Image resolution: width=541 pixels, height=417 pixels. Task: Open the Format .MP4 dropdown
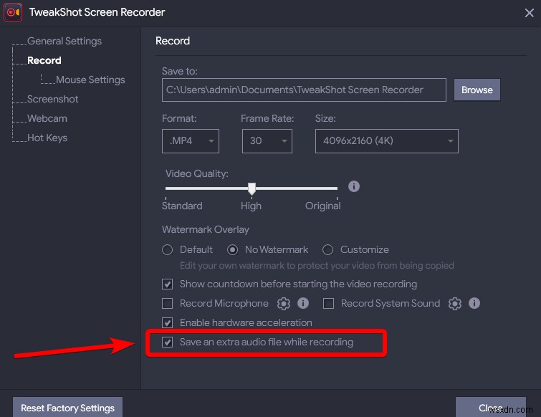coord(191,141)
